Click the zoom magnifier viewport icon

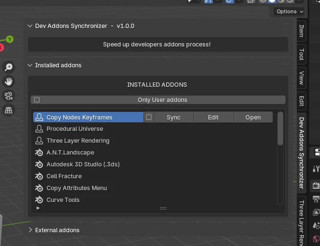pyautogui.click(x=9, y=67)
